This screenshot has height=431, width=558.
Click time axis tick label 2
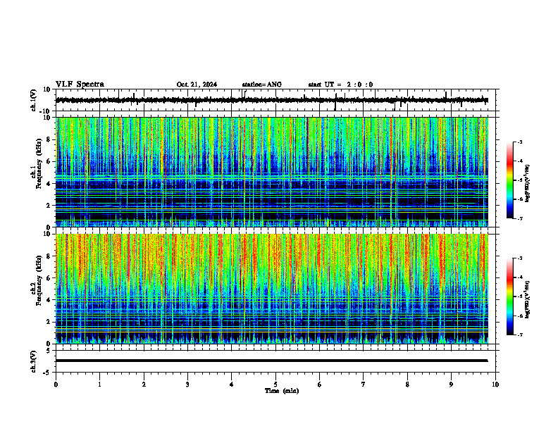tap(144, 385)
